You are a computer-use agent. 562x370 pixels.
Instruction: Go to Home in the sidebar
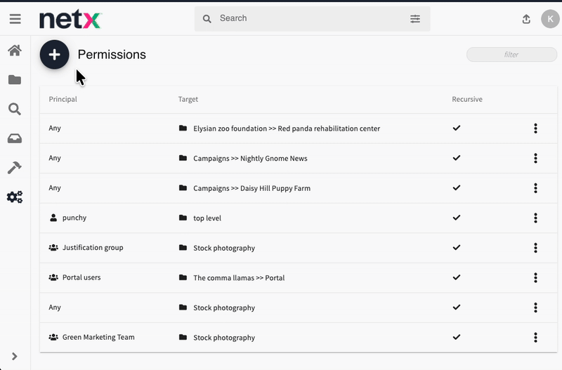coord(15,51)
